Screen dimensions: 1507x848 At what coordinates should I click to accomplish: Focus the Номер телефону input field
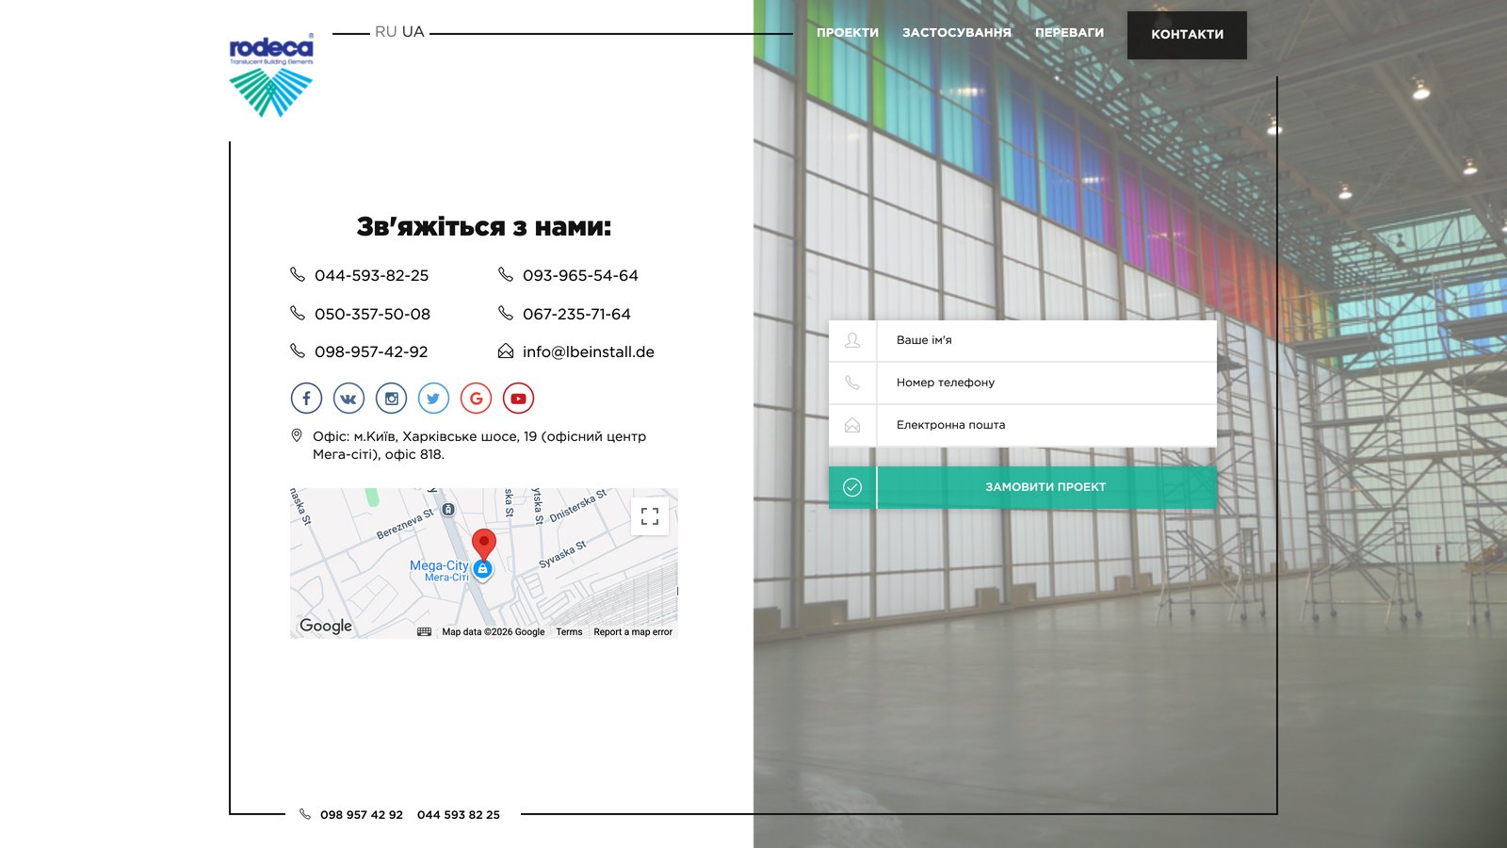pos(1045,383)
